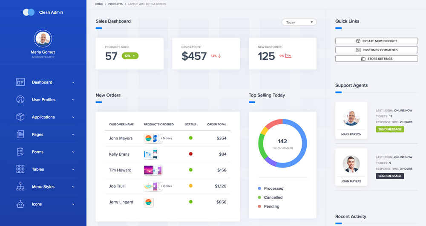The image size is (426, 226).
Task: Open the Products breadcrumb link
Action: pyautogui.click(x=115, y=4)
